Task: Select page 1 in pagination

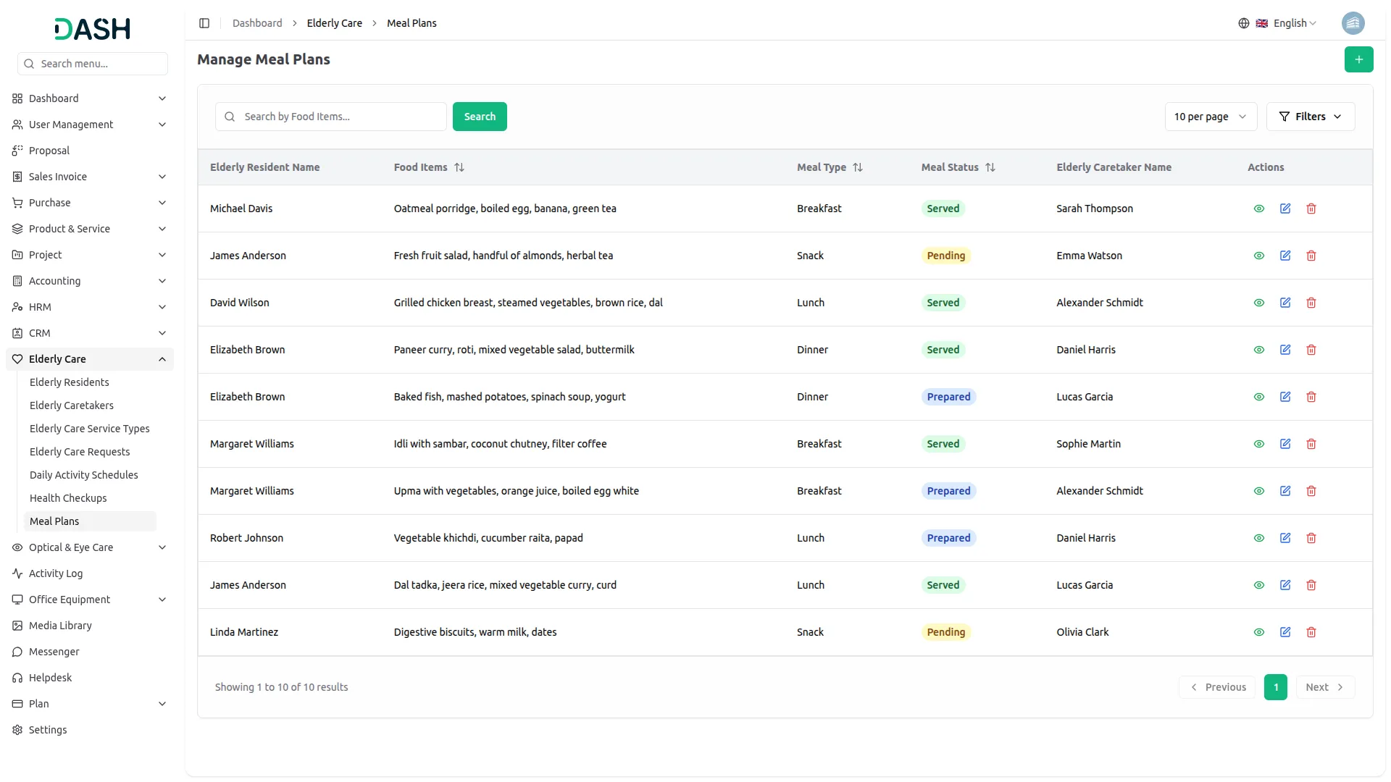Action: pos(1275,687)
